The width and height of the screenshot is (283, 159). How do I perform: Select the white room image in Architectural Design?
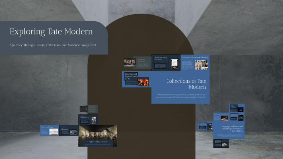(54, 132)
